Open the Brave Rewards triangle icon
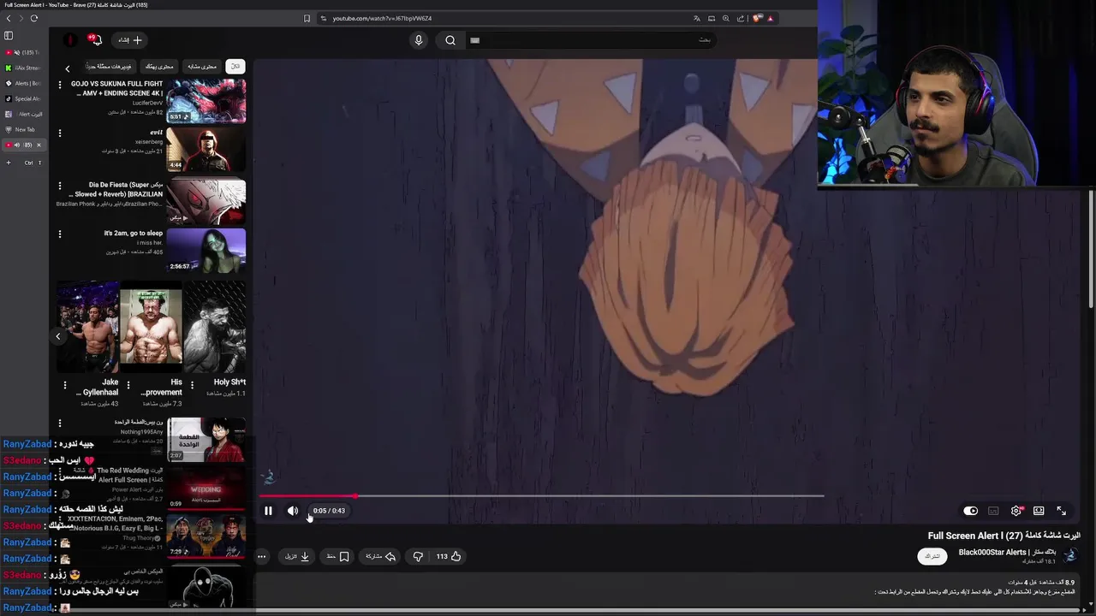 pos(770,18)
